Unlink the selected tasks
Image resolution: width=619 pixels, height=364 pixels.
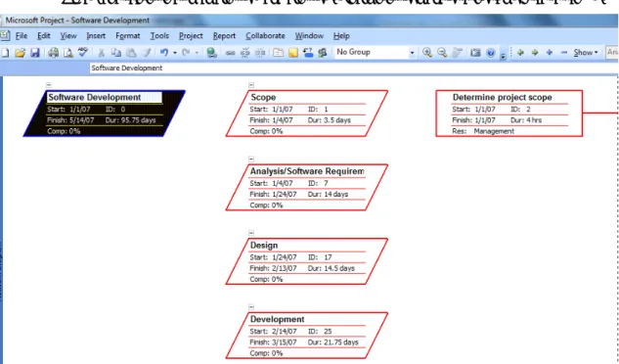[x=245, y=52]
